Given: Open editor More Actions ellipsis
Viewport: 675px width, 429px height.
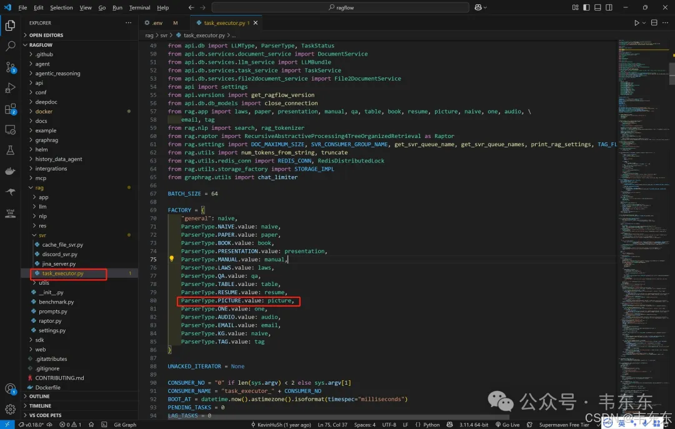Looking at the screenshot, I should 665,23.
